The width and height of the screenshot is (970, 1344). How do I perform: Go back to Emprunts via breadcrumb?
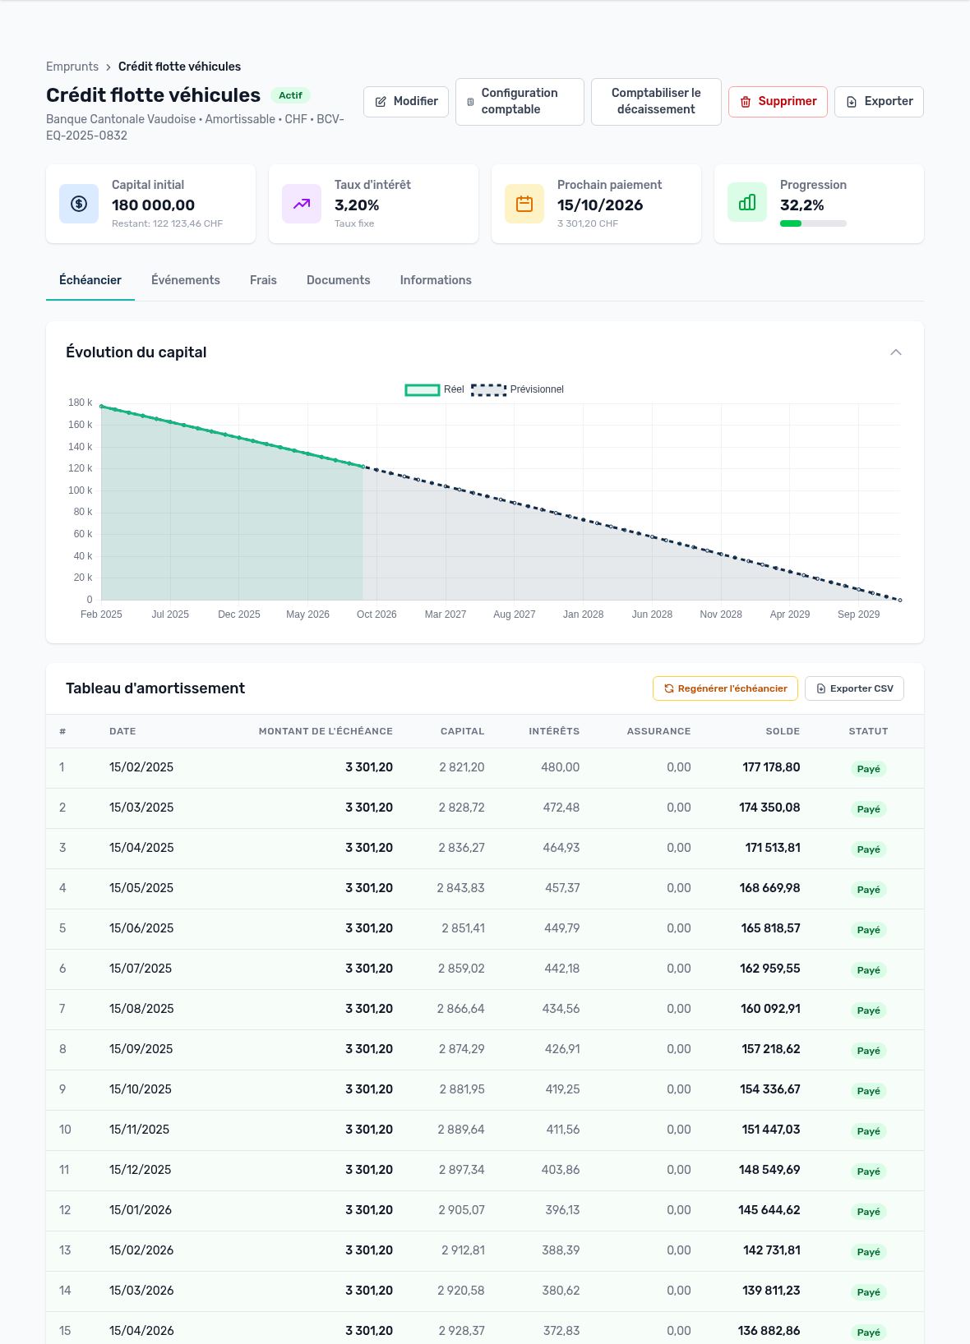click(72, 67)
